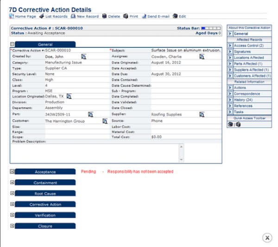The height and width of the screenshot is (247, 278).
Task: Click the New Record link text
Action: coord(88,16)
